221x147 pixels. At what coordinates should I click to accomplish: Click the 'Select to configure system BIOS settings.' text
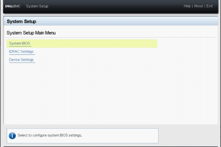click(x=50, y=135)
